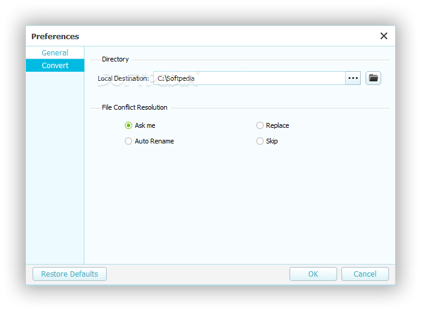
Task: Click the File Conflict Resolution heading
Action: point(135,107)
